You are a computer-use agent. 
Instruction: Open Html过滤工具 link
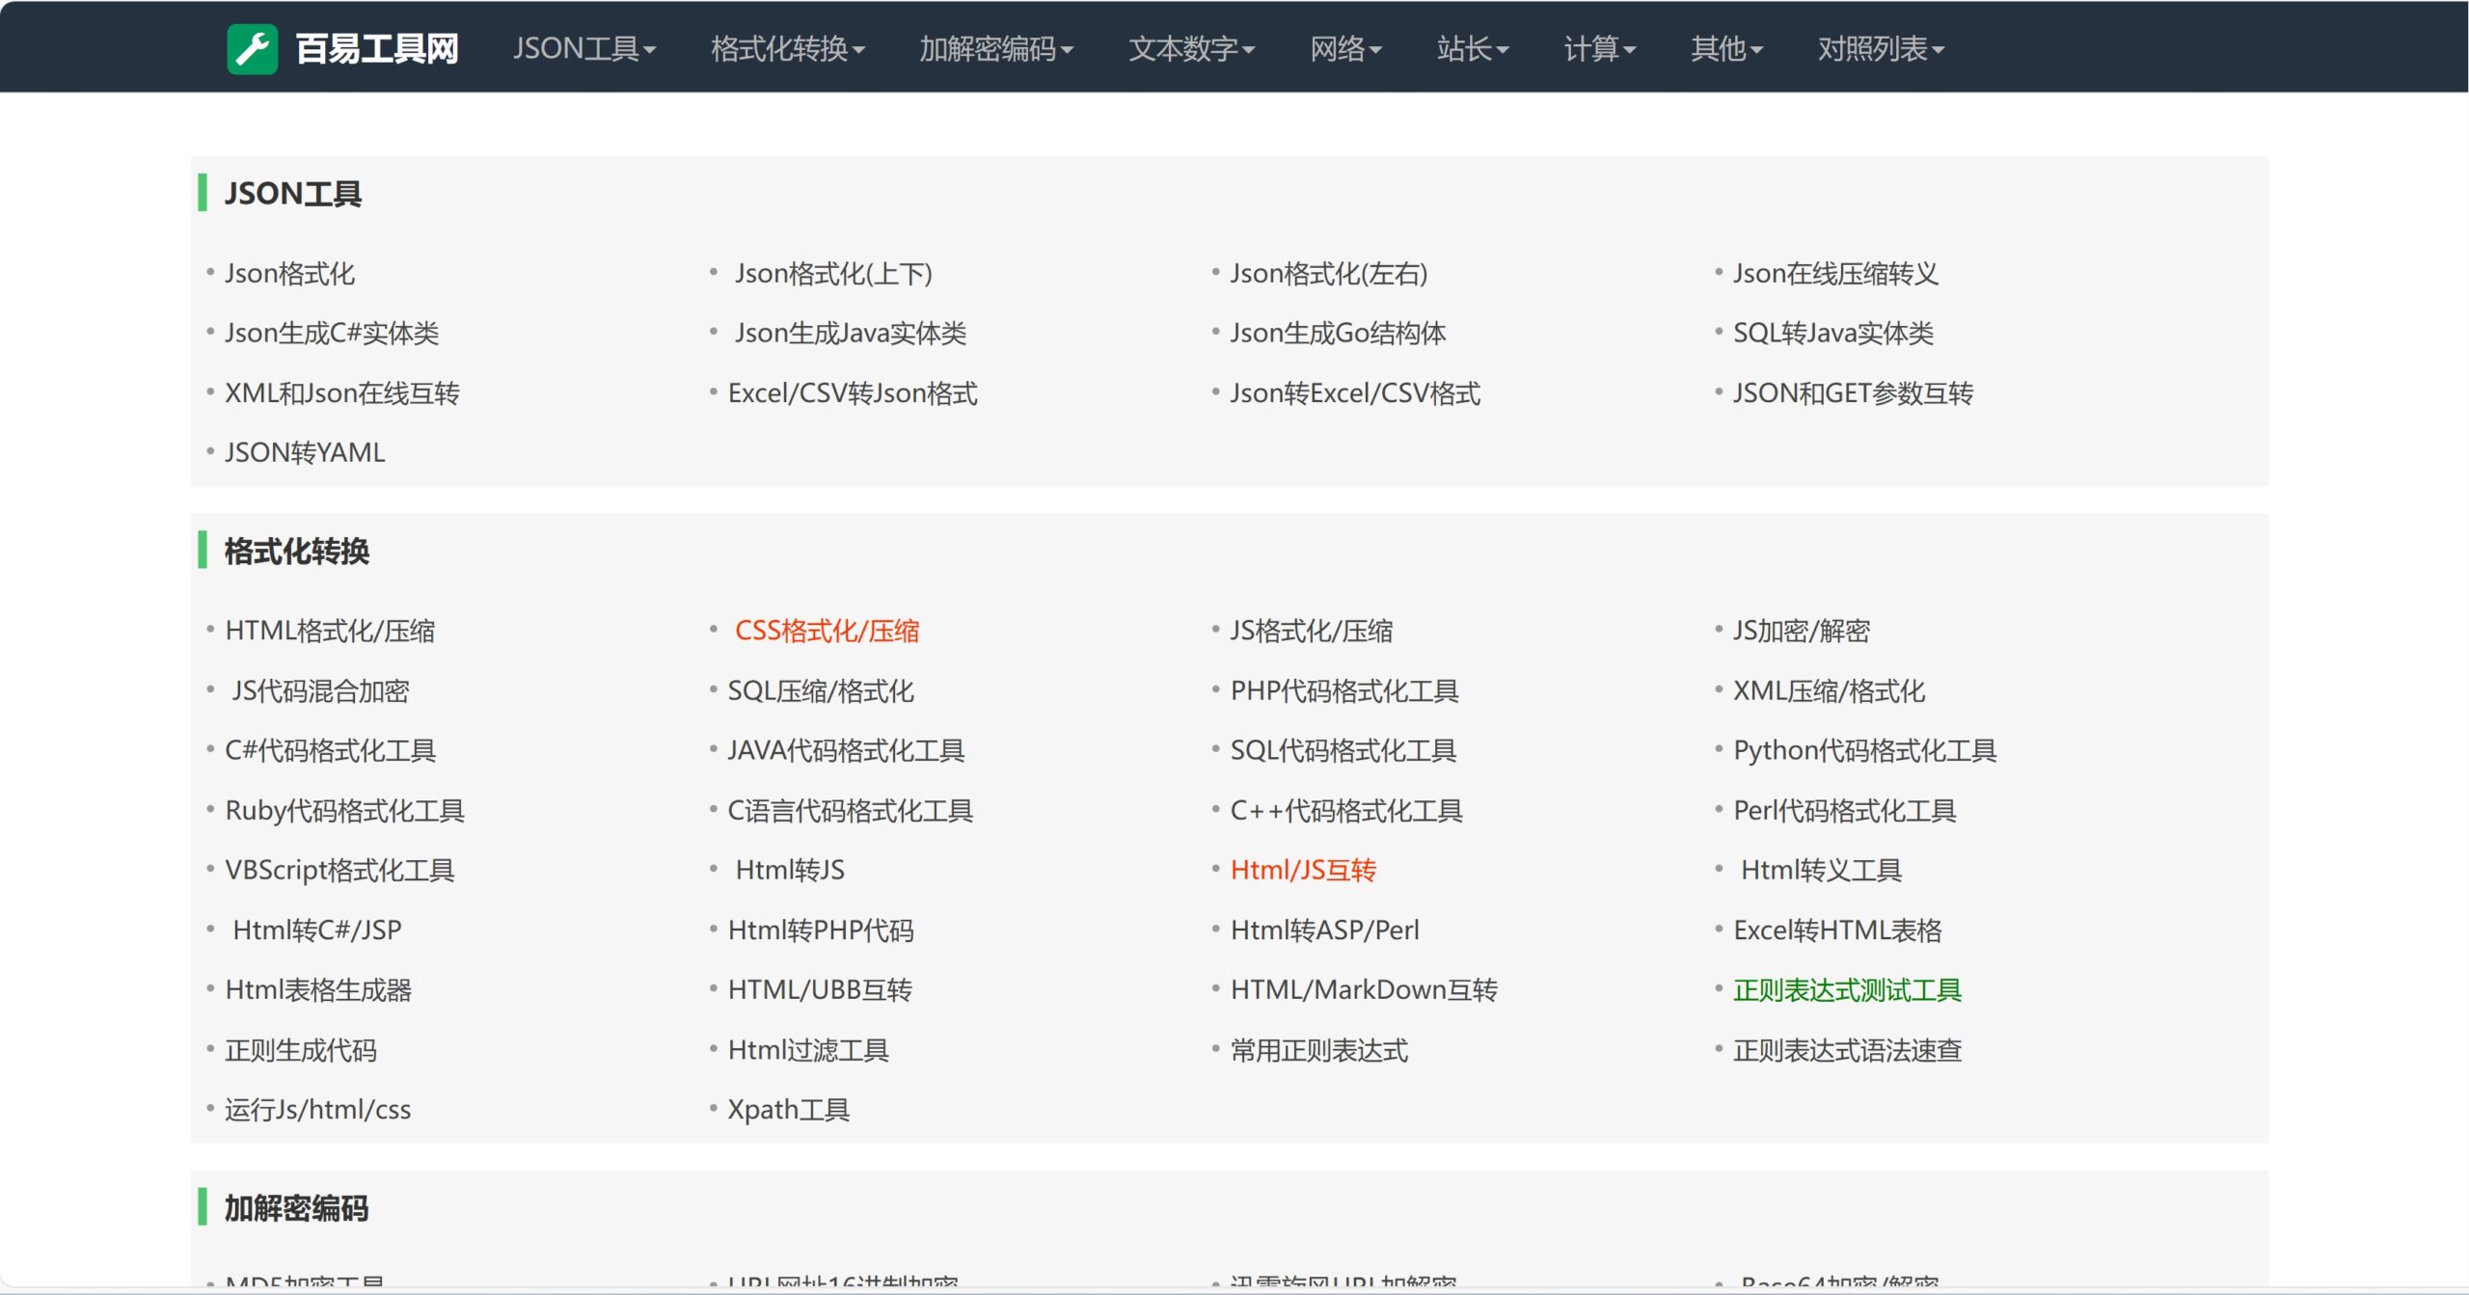808,1051
